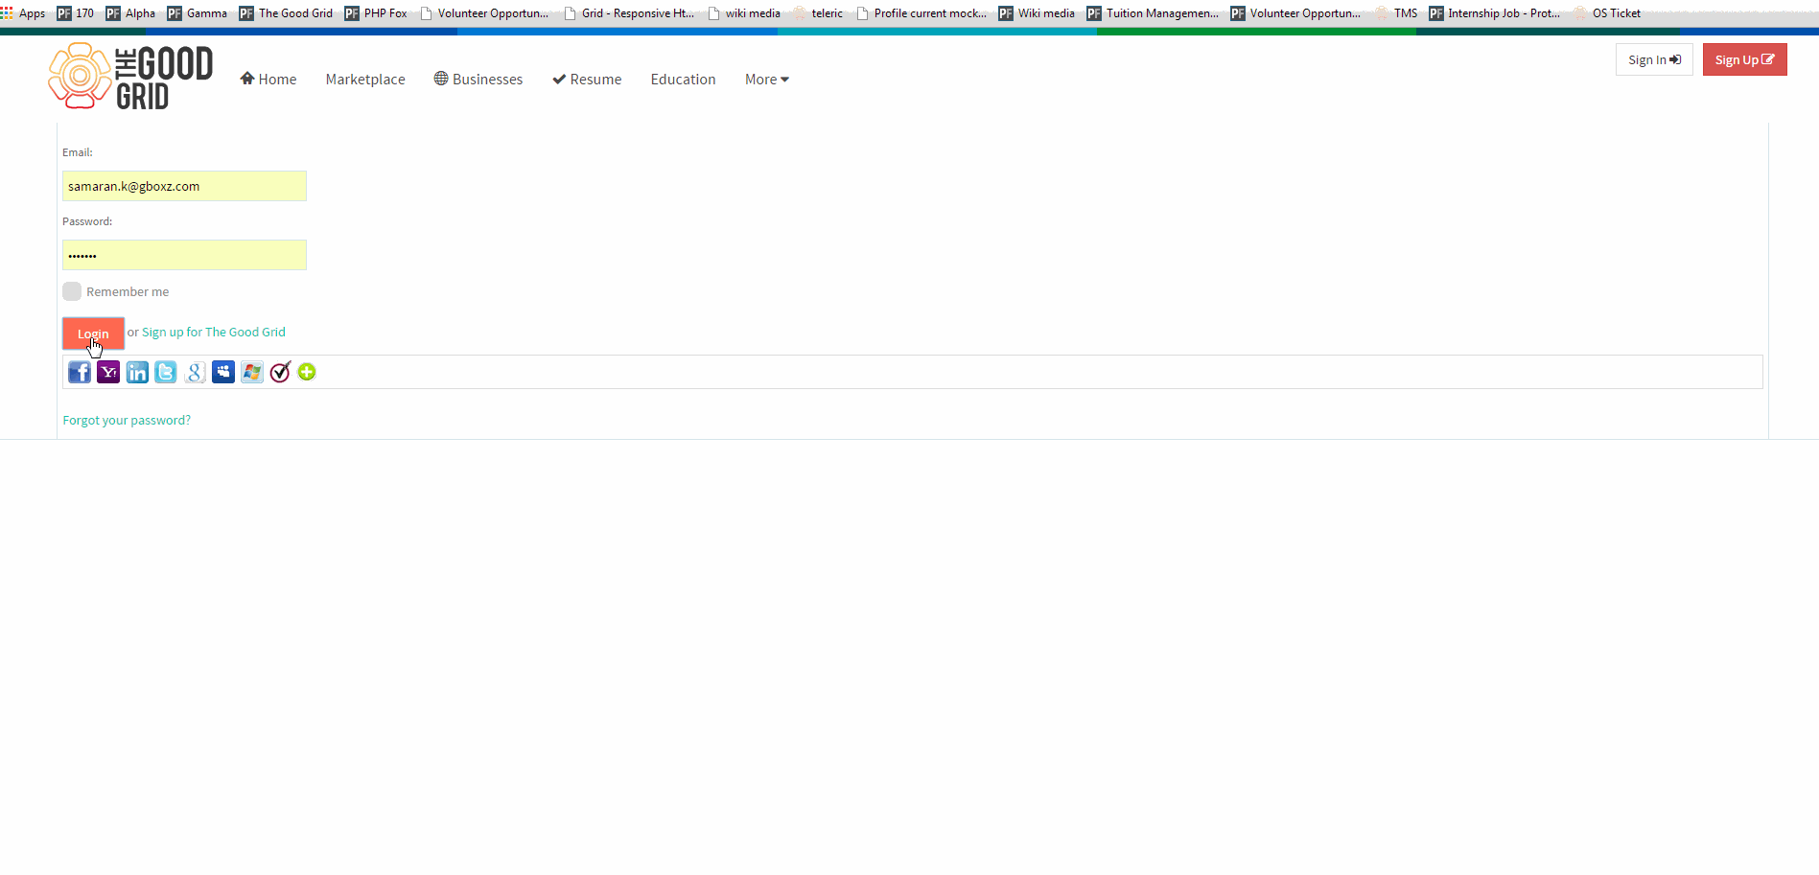Open the Marketplace menu item
Viewport: 1819px width, 875px height.
click(365, 80)
